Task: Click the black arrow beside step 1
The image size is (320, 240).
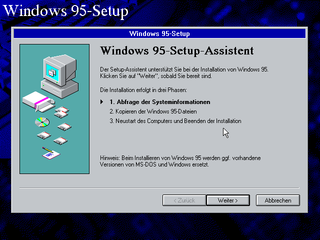Action: [x=101, y=101]
